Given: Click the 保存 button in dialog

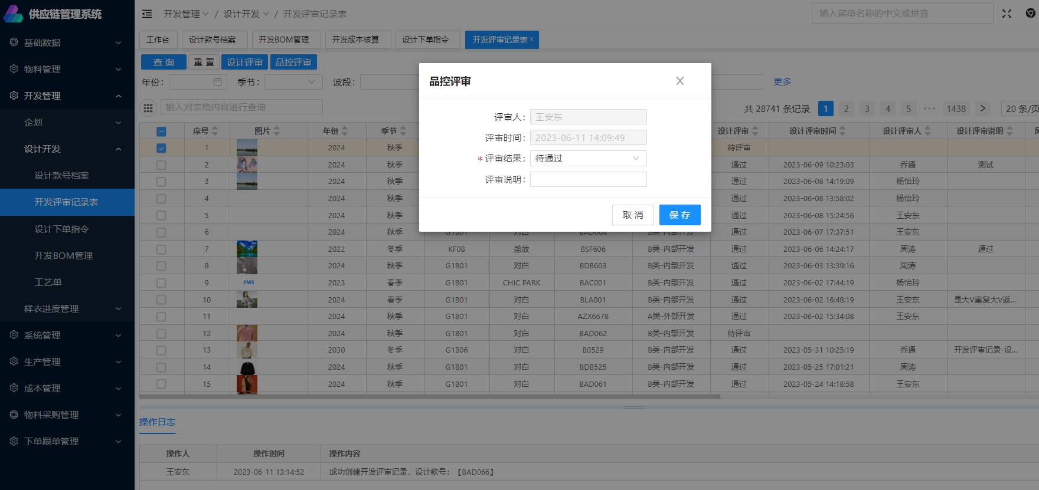Looking at the screenshot, I should tap(679, 215).
